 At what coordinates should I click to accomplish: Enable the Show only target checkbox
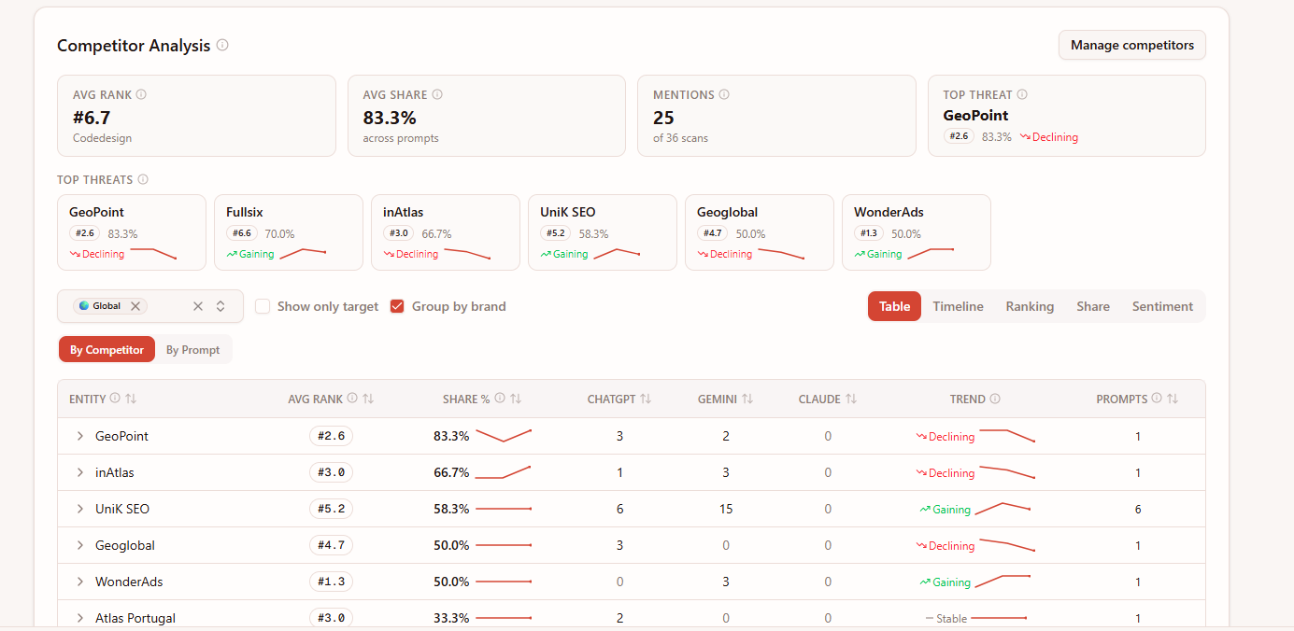click(263, 306)
